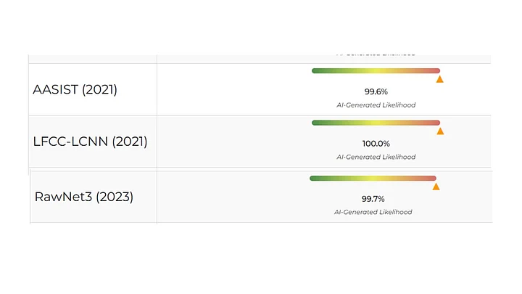Image resolution: width=522 pixels, height=294 pixels.
Task: Click green left end of LFCC-LCNN likelihood bar
Action: [316, 123]
